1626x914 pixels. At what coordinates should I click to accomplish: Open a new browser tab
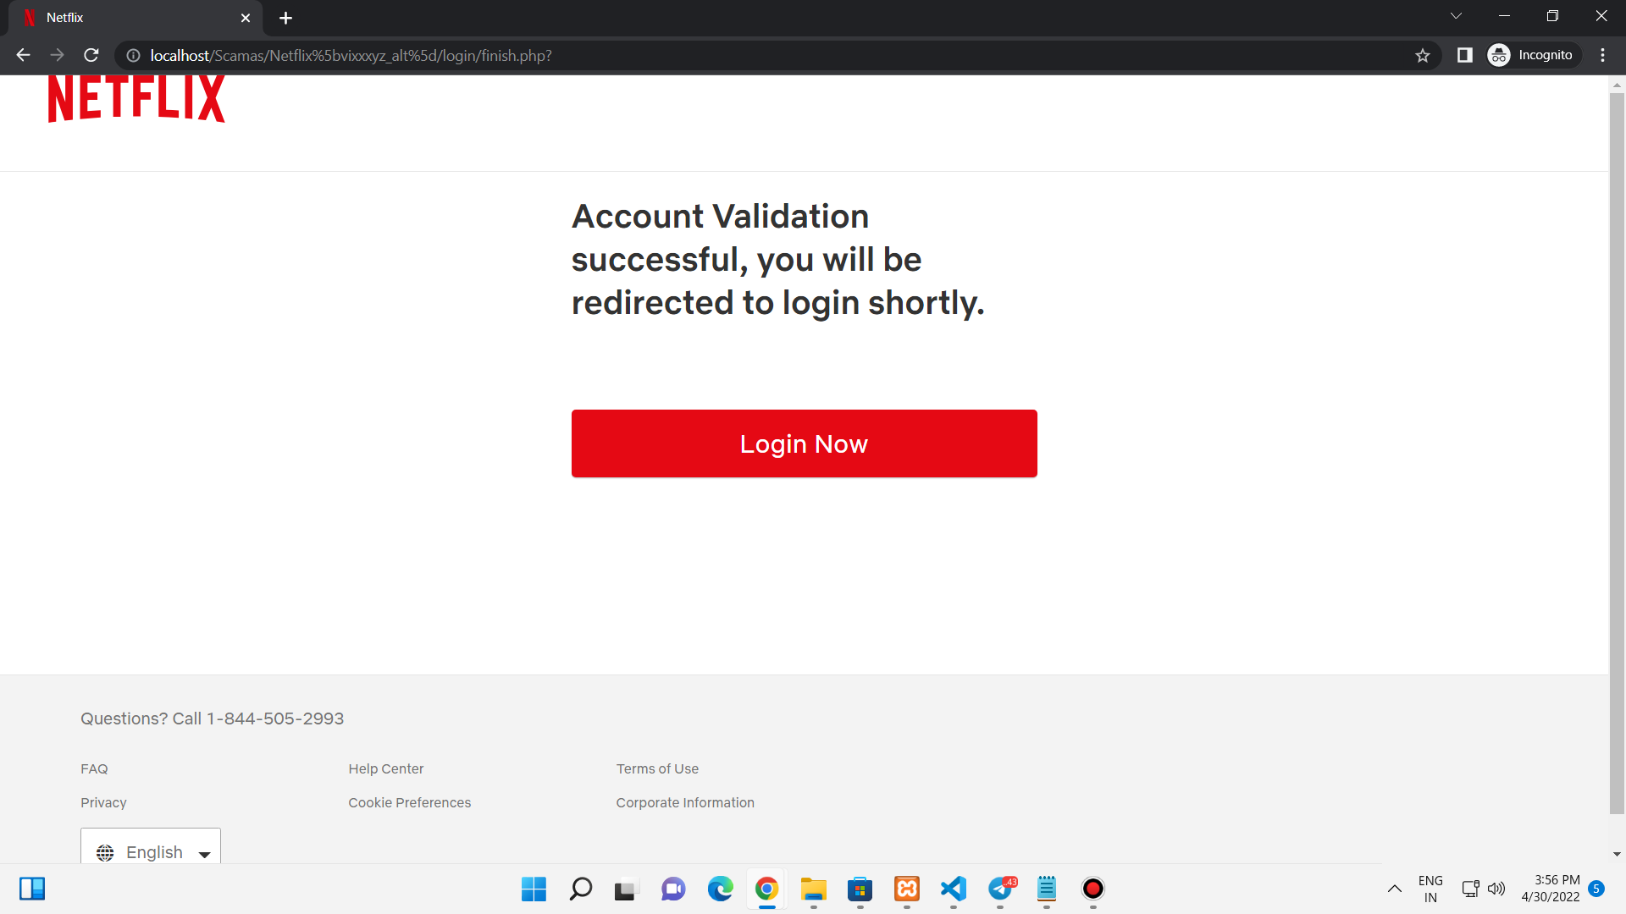point(285,18)
